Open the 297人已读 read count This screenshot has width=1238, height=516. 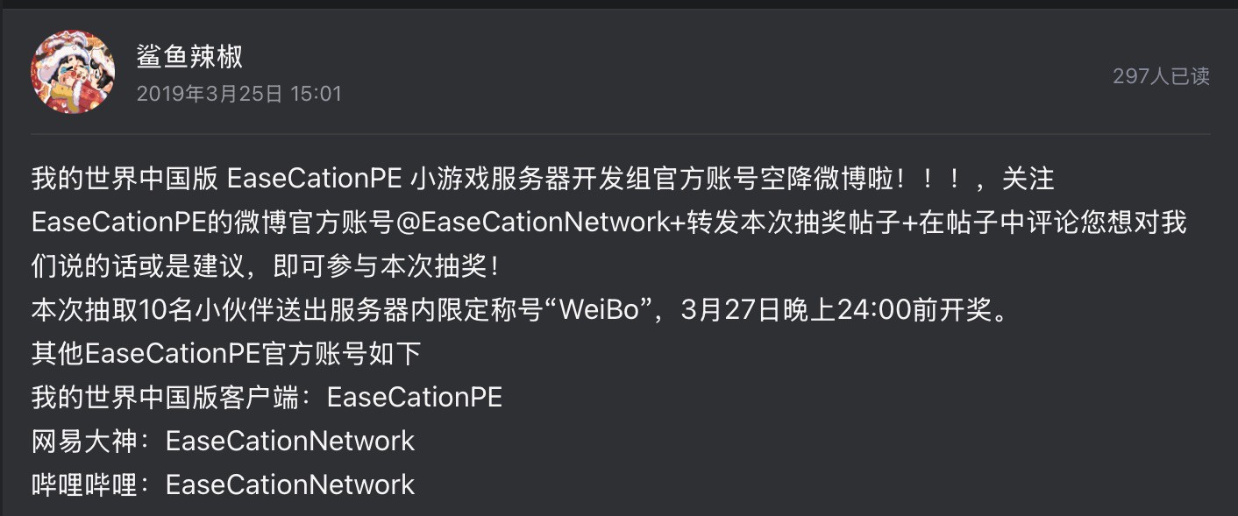[x=1161, y=76]
